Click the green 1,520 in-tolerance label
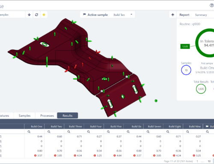Screen dimensions: 214x164 pyautogui.click(x=185, y=46)
